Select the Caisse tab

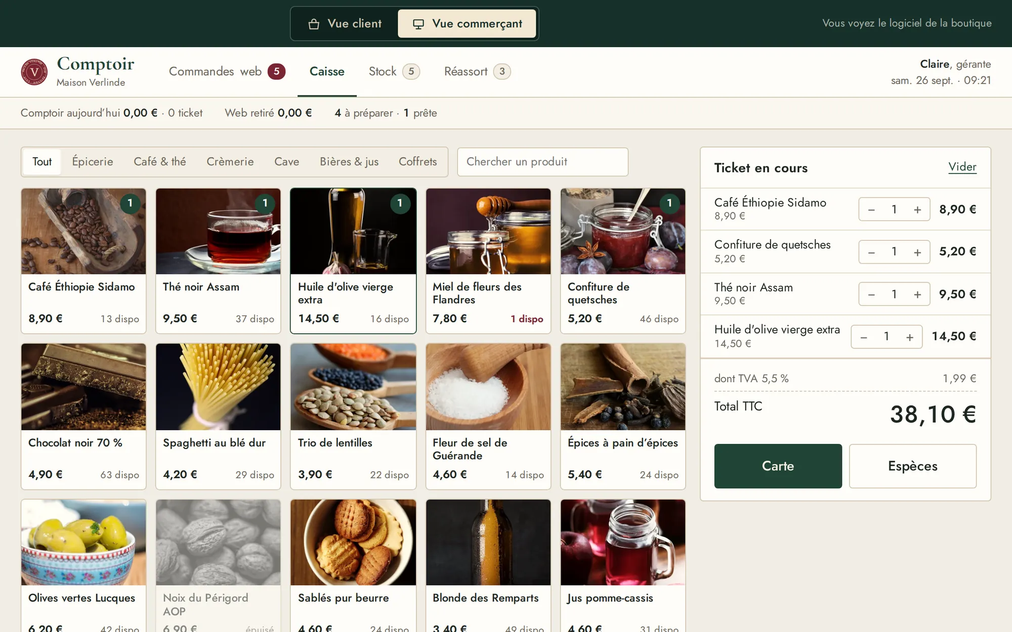click(x=327, y=72)
